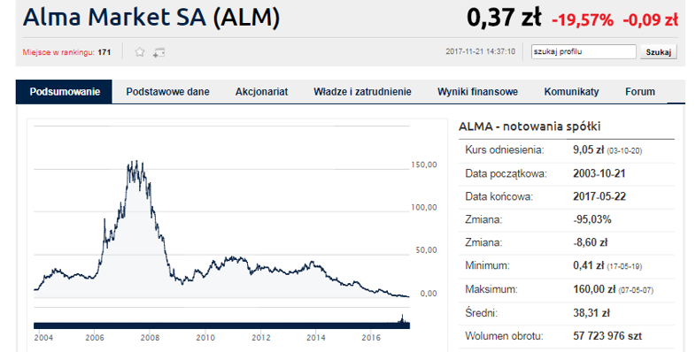Select Władze i zatrudnienie tab
This screenshot has width=696, height=352.
coord(362,92)
